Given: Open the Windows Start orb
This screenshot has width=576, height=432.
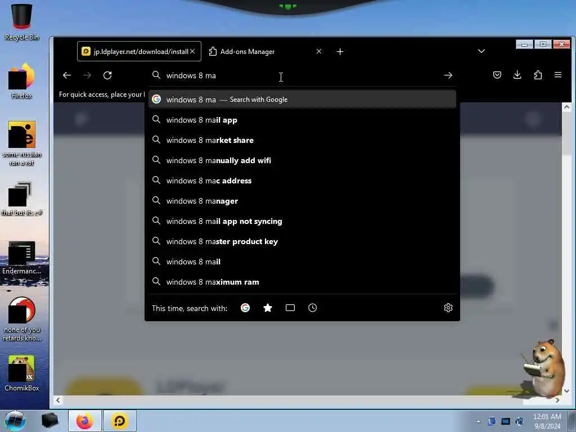Looking at the screenshot, I should [15, 421].
